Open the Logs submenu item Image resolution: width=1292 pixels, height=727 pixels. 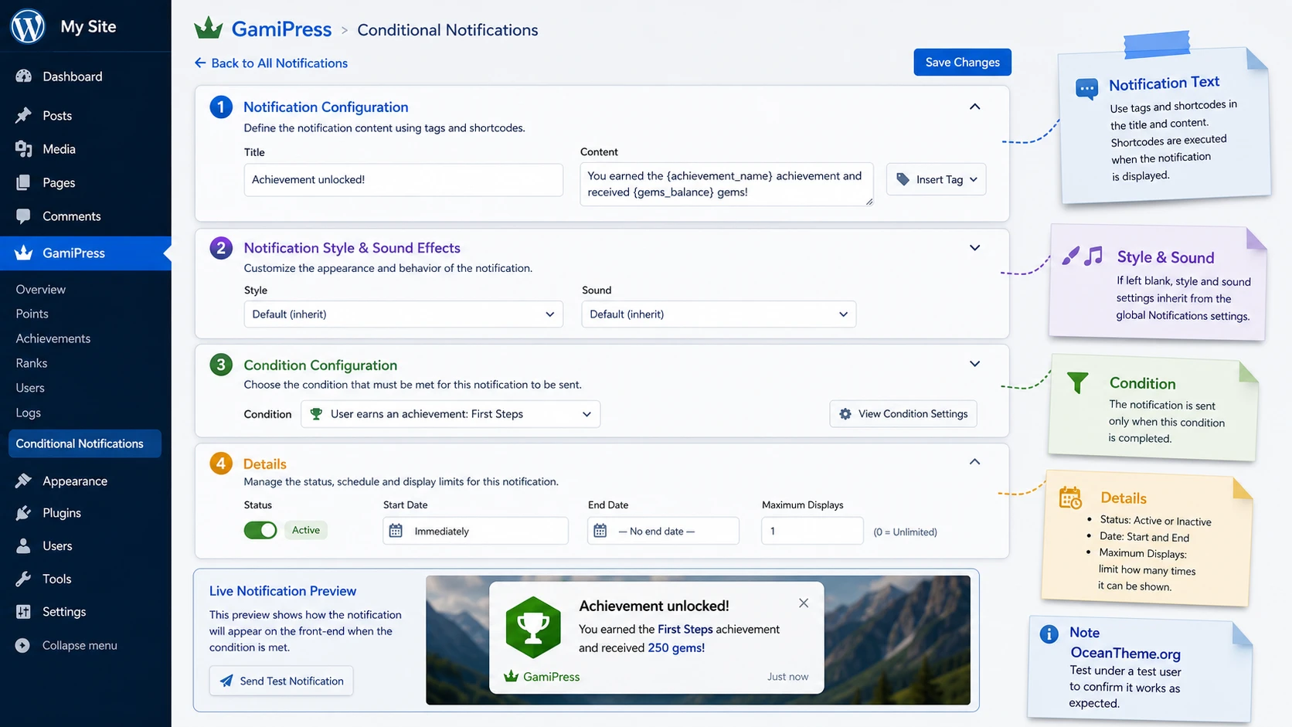point(29,413)
